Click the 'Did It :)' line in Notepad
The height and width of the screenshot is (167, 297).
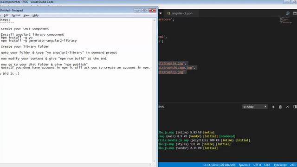point(10,74)
